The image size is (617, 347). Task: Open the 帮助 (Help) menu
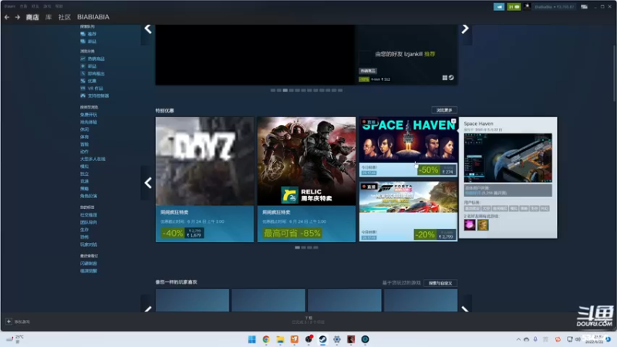[59, 6]
